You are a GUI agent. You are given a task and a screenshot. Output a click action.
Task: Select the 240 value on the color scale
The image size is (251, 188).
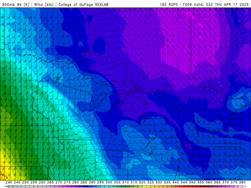click(9, 182)
